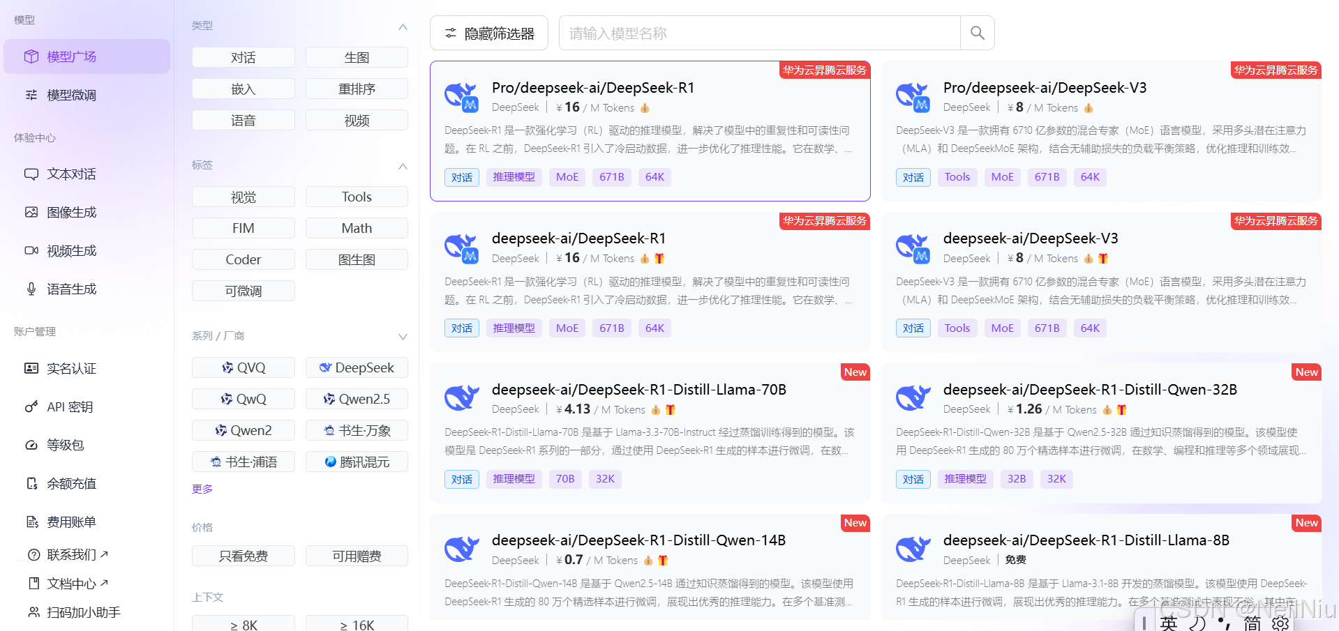This screenshot has height=631, width=1339.
Task: Open the IME settings gear icon
Action: [x=1280, y=623]
